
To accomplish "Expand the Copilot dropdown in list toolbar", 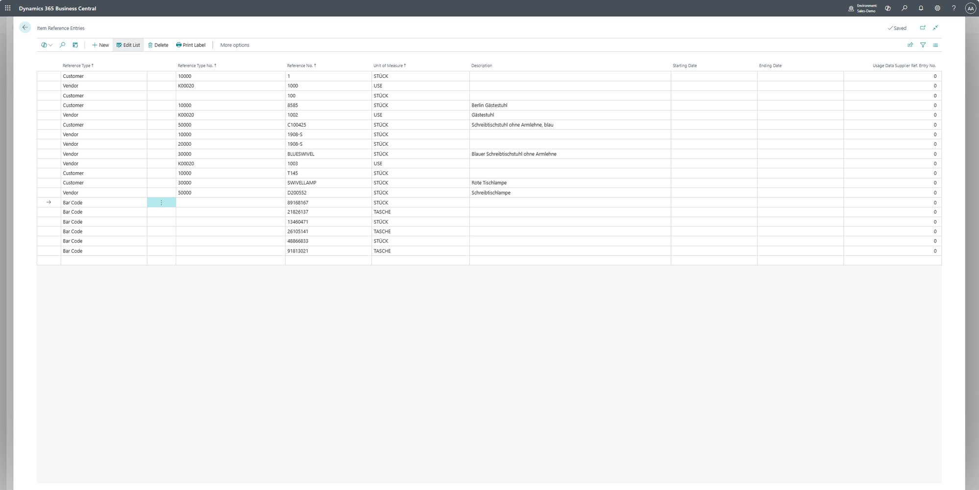I will (47, 45).
